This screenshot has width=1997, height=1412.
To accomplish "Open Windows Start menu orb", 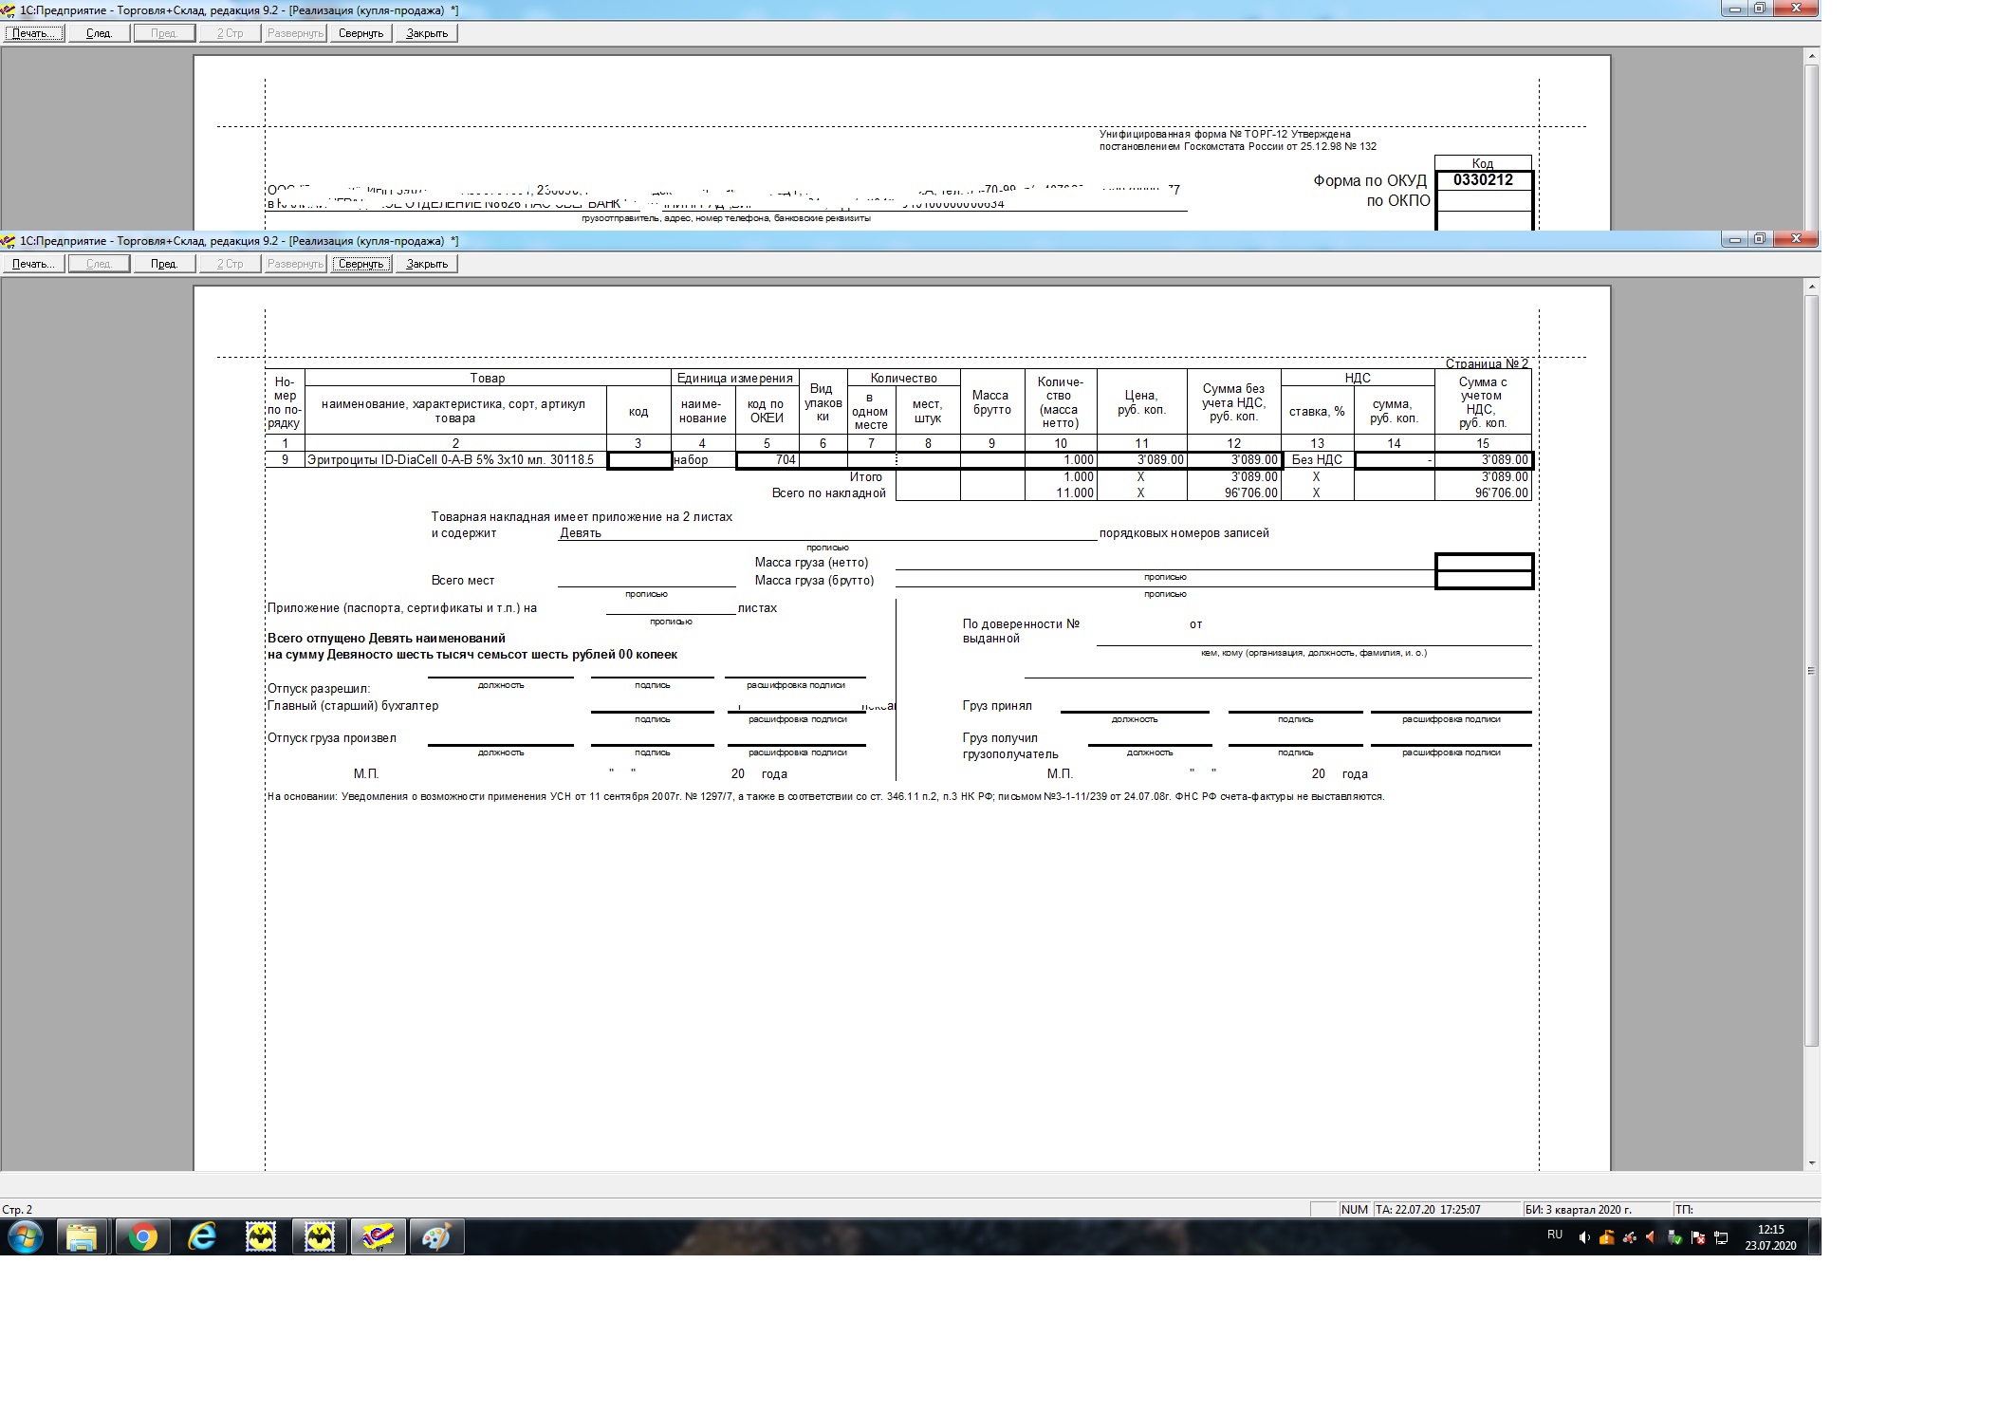I will click(x=26, y=1237).
